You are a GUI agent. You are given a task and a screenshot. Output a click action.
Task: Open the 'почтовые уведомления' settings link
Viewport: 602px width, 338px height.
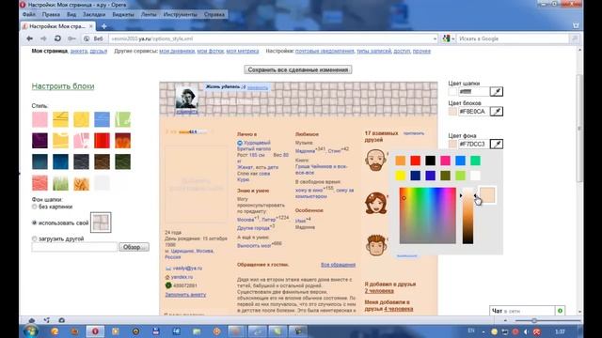325,51
